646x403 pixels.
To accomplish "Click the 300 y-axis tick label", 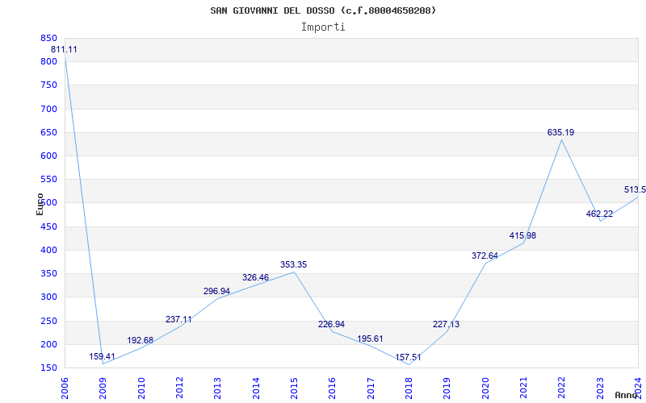I will [48, 297].
